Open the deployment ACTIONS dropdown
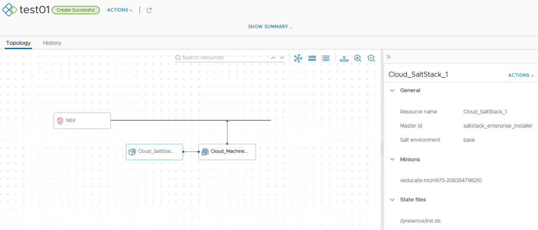Viewport: 538px width, 230px height. pyautogui.click(x=119, y=10)
